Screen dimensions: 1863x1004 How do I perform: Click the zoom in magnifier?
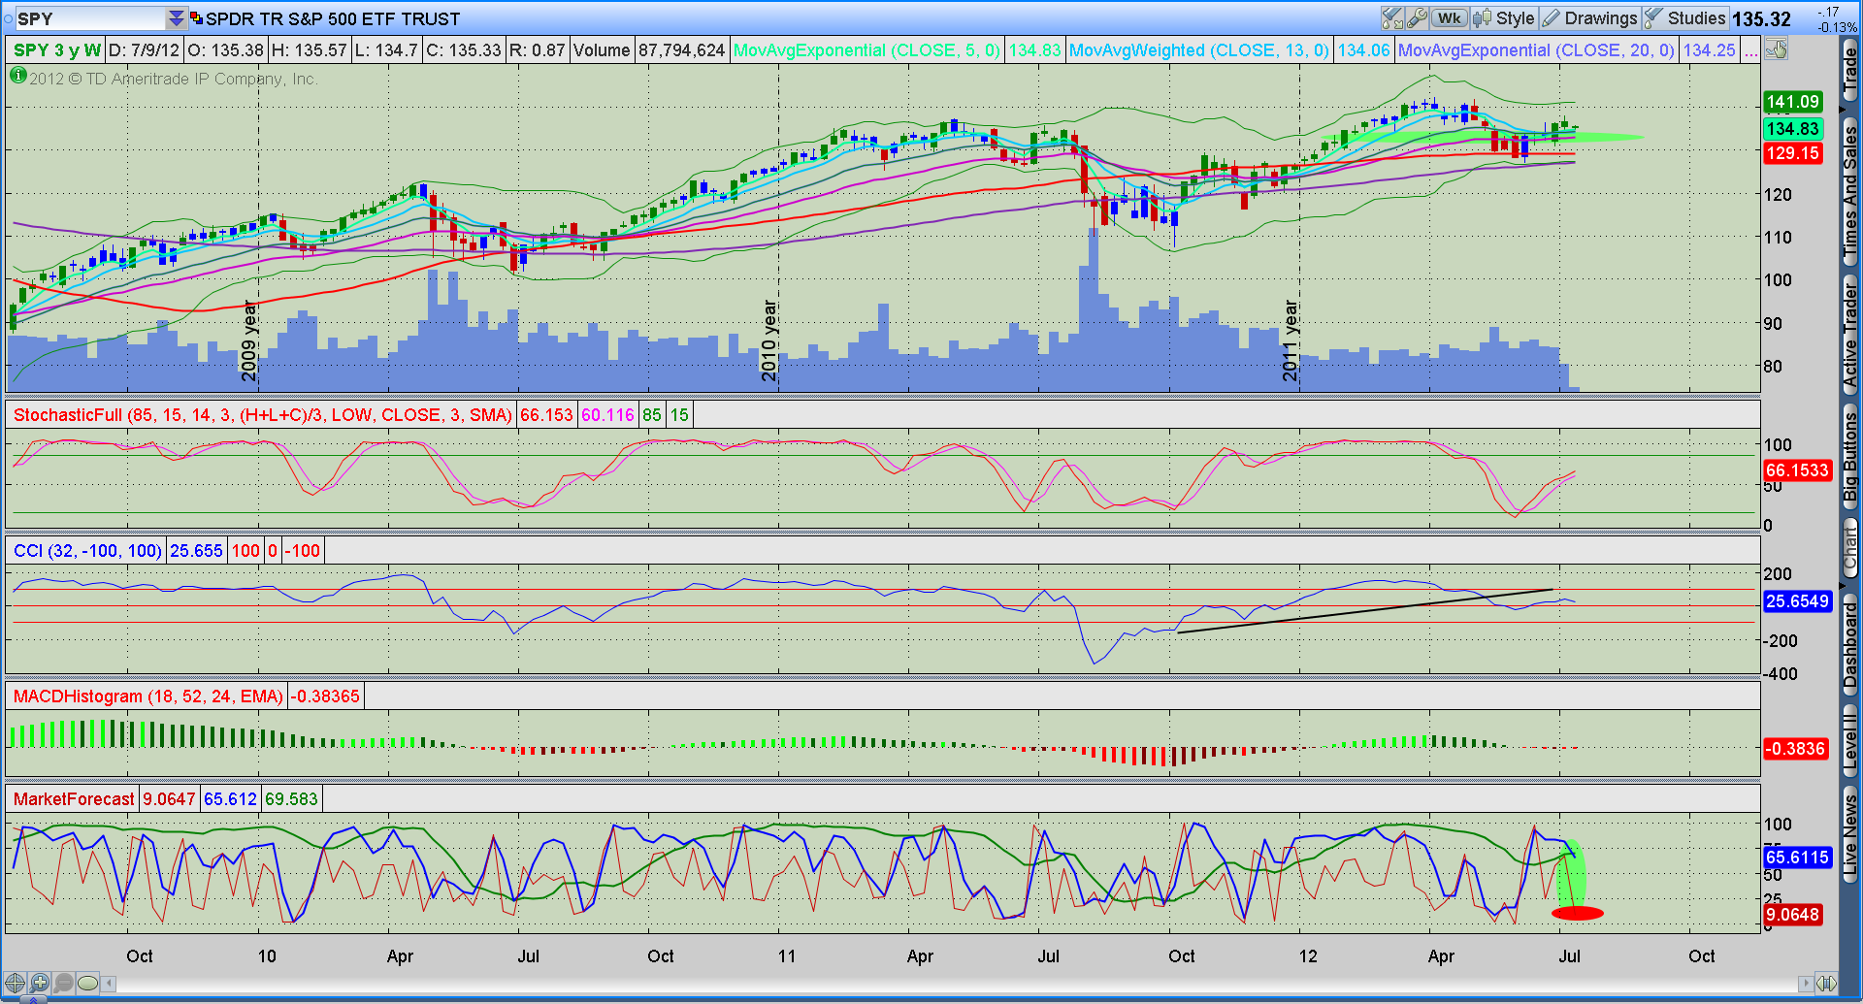(x=39, y=983)
